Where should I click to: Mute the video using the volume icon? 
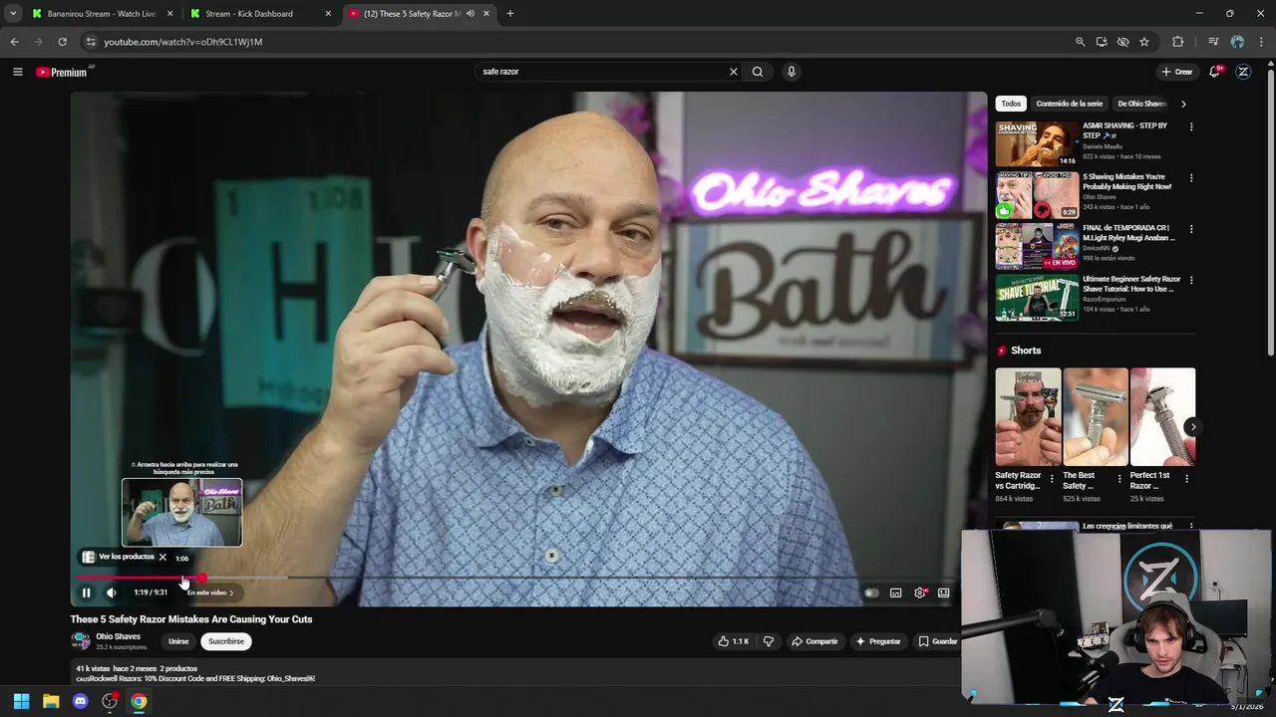click(x=111, y=593)
